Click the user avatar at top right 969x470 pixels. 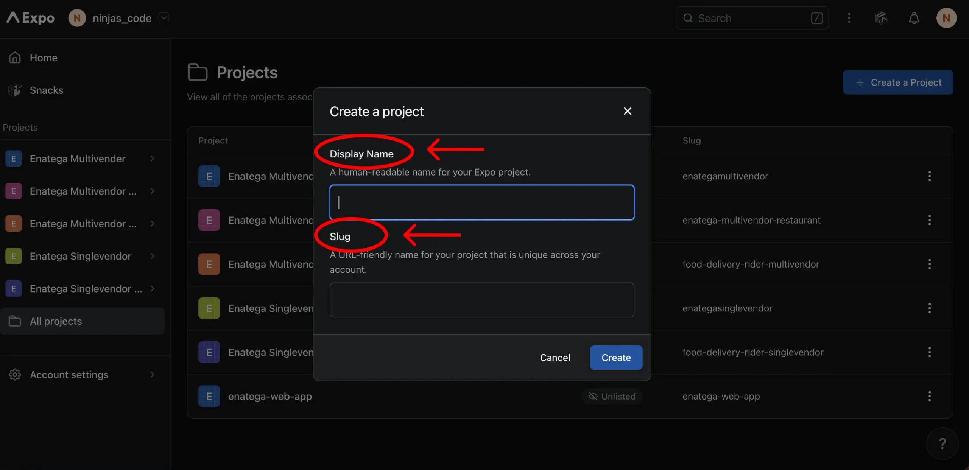(x=946, y=18)
